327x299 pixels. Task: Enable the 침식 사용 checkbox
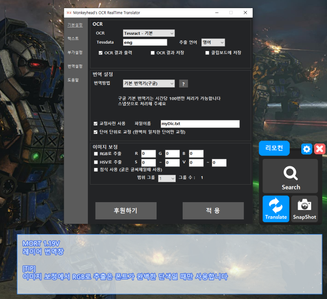96,170
